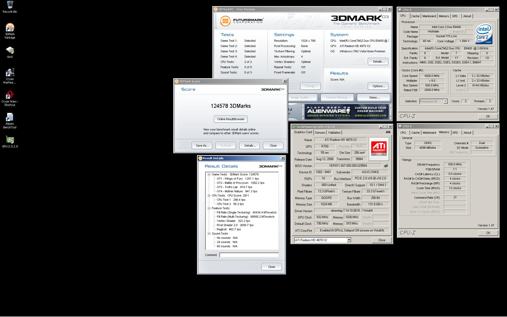The height and width of the screenshot is (317, 507).
Task: Open the FBWH BenchTool desktop icon
Action: coord(10,121)
